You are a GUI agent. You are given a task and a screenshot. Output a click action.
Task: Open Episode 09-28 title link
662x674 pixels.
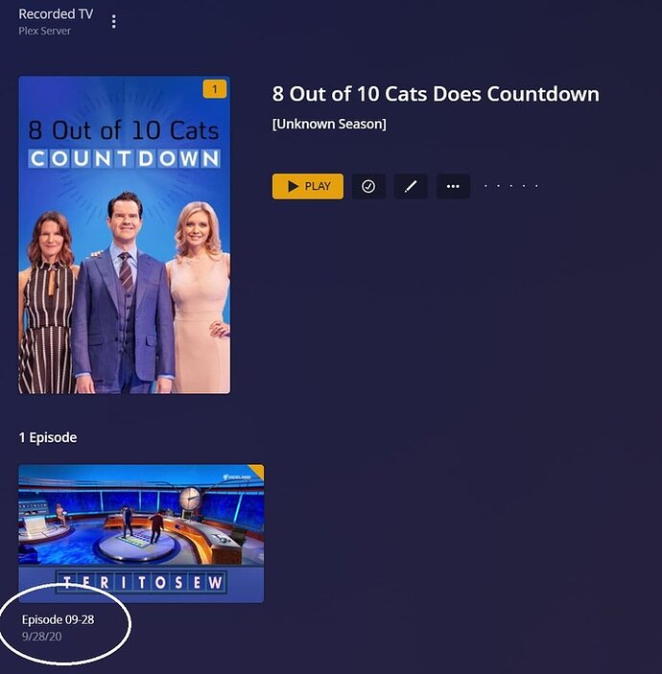[59, 619]
